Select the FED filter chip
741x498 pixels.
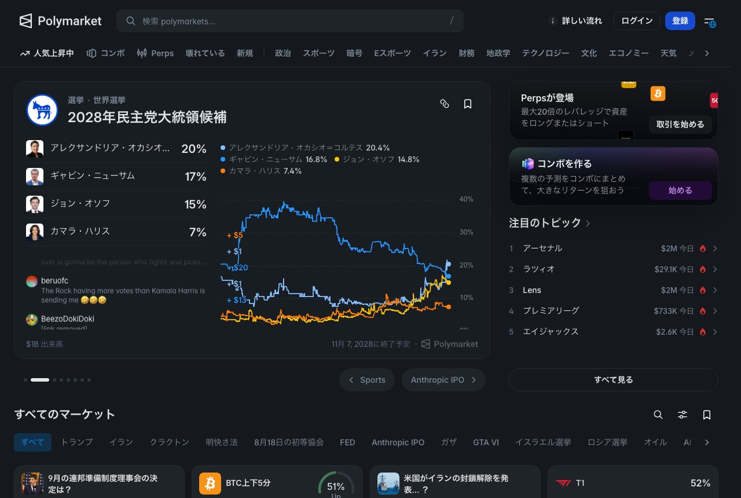point(347,442)
